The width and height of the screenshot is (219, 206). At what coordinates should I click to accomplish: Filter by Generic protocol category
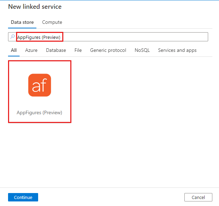[x=108, y=50]
